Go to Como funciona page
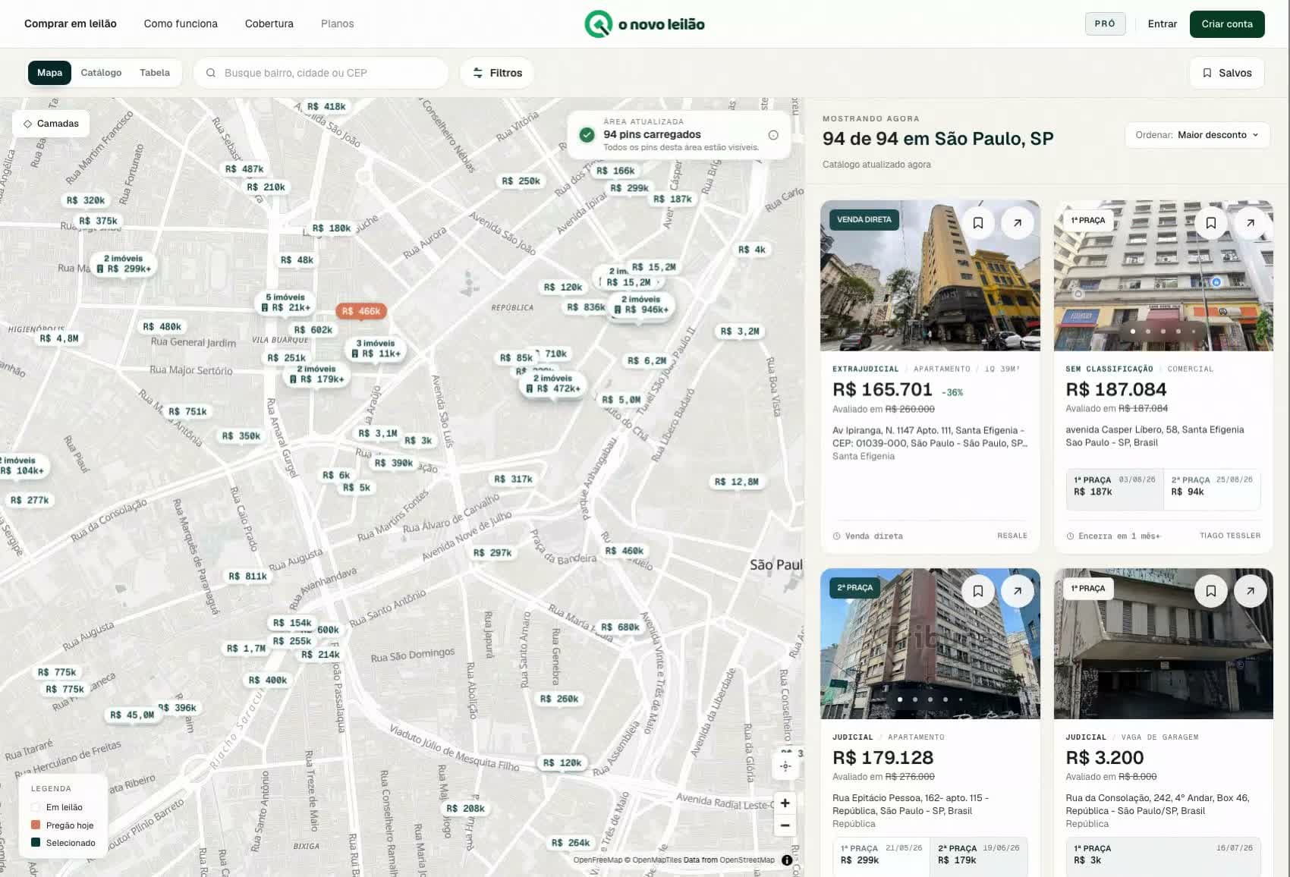 tap(181, 24)
